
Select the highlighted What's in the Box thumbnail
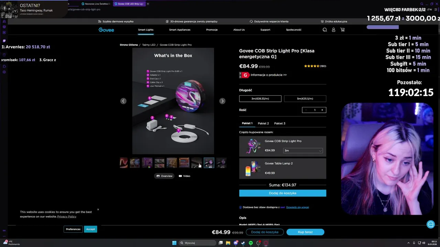[209, 163]
